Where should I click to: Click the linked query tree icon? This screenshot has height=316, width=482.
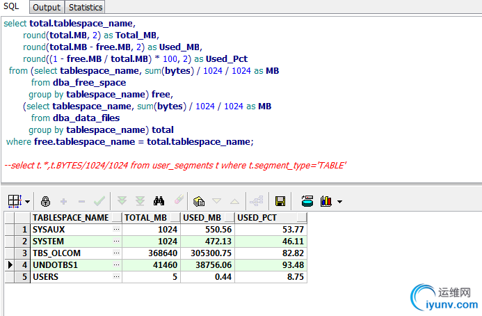click(x=256, y=201)
